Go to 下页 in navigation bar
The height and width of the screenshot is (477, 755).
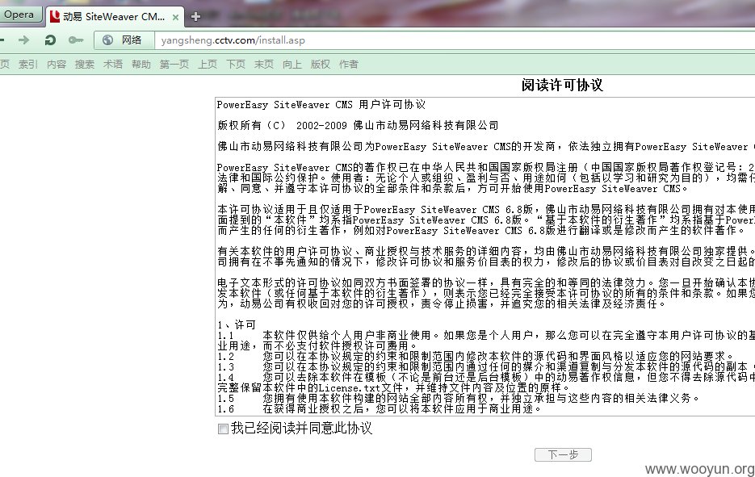click(x=236, y=64)
